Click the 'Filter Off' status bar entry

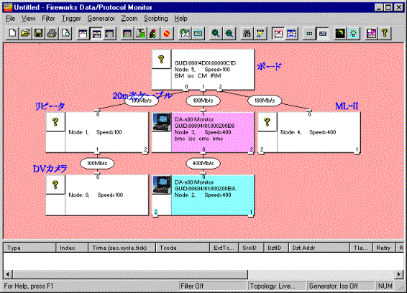(213, 286)
